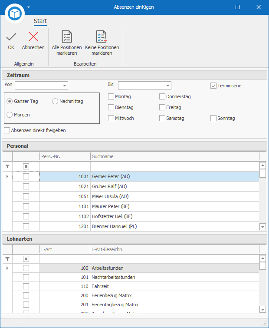Screen dimensions: 269x328
Task: Select the Ganzer Tag radio button
Action: tap(10, 102)
